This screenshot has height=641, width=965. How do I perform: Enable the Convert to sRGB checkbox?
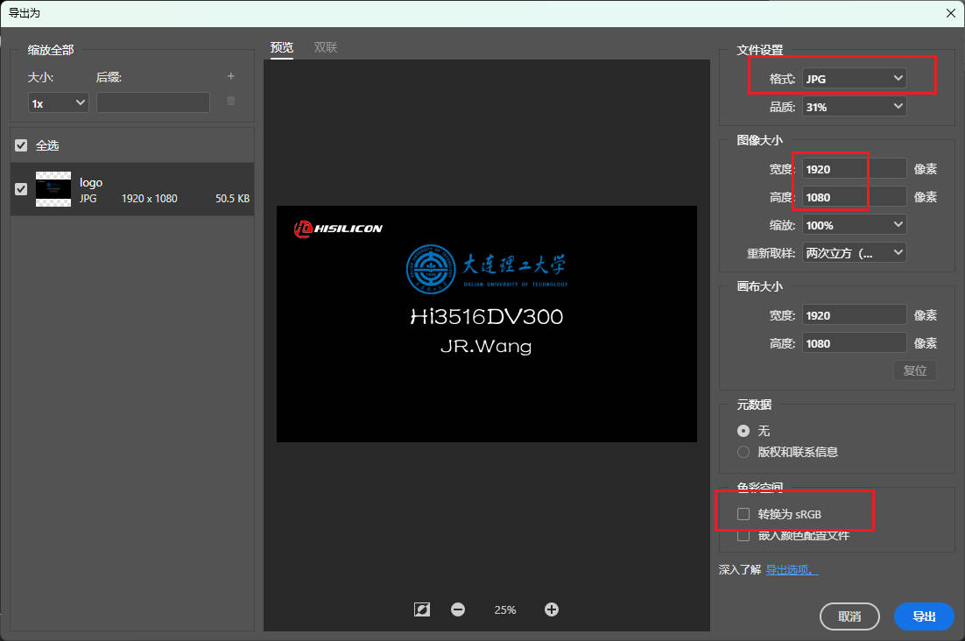point(743,514)
